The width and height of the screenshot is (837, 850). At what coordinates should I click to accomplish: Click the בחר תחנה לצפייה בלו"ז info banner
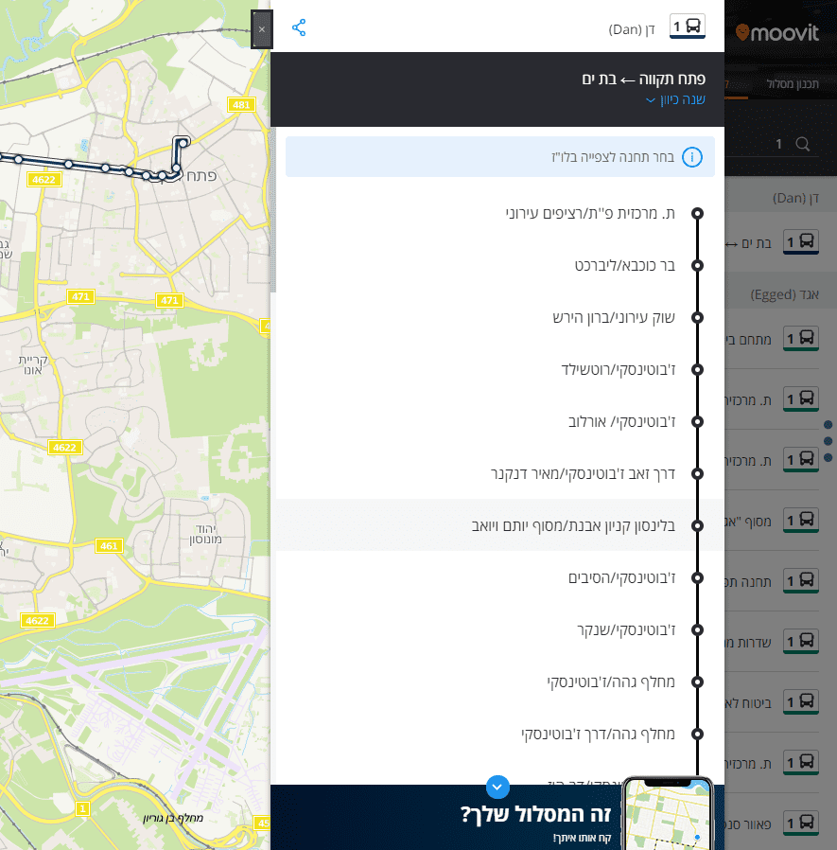click(500, 157)
